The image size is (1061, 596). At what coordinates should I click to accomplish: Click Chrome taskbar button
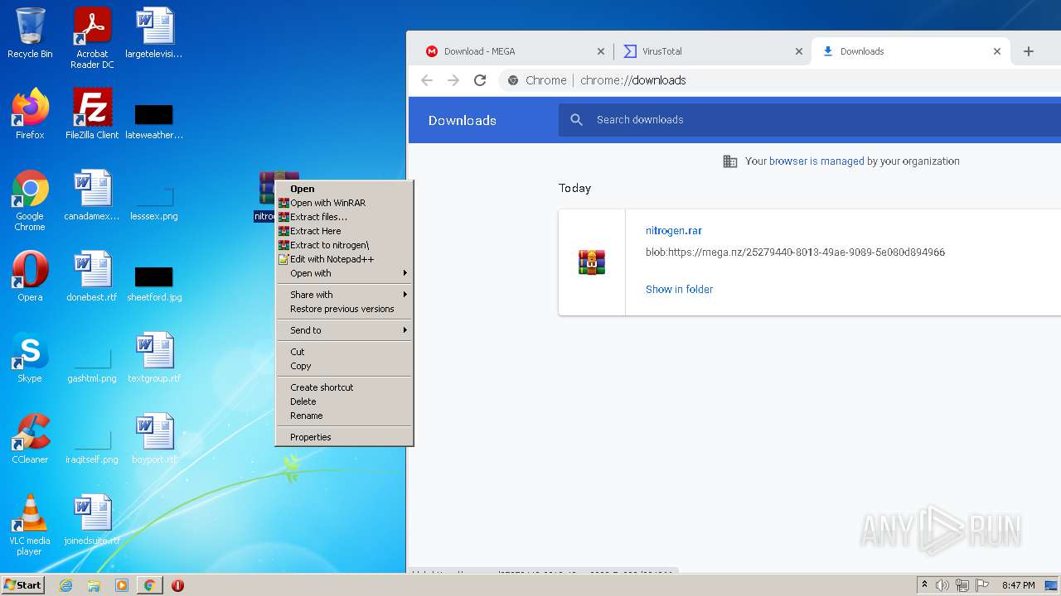point(149,585)
